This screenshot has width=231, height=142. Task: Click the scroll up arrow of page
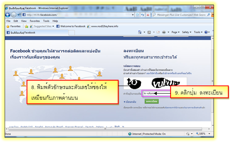tap(212, 38)
